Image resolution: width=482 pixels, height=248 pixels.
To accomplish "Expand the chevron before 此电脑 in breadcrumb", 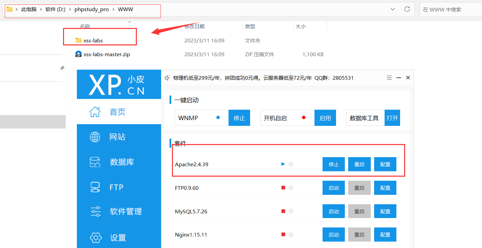I will click(x=17, y=9).
